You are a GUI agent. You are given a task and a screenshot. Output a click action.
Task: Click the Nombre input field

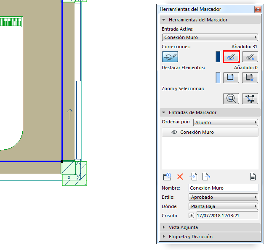click(223, 188)
